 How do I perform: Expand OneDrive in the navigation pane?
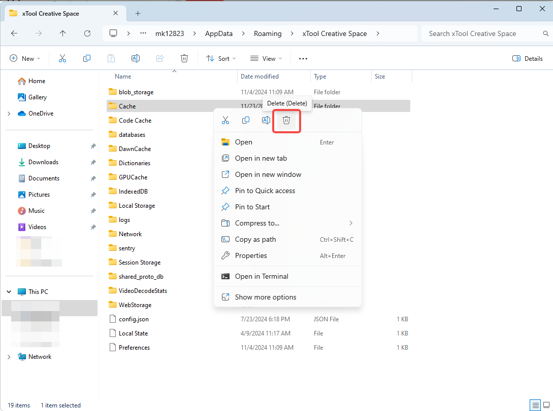[x=9, y=114]
